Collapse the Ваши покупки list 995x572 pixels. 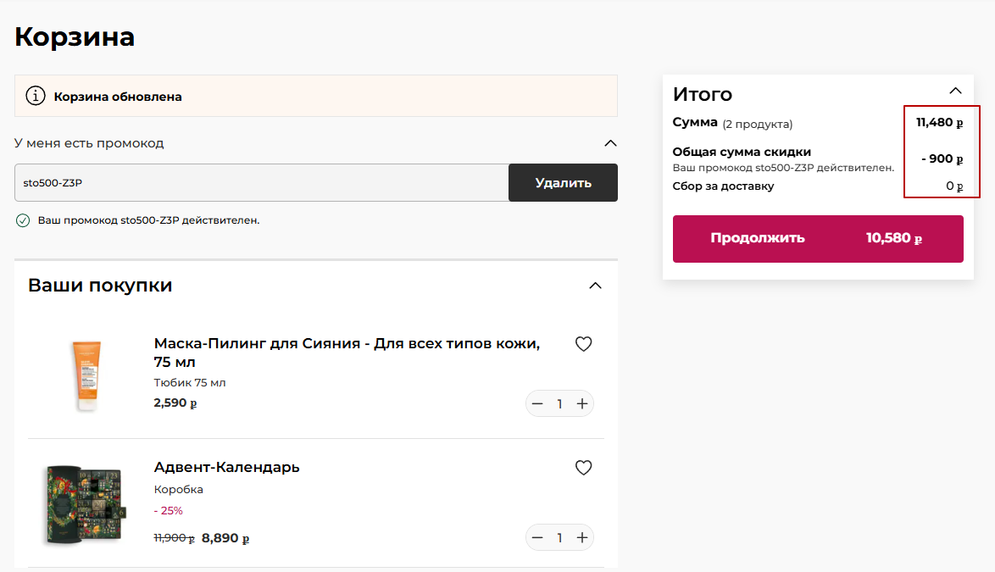(596, 286)
